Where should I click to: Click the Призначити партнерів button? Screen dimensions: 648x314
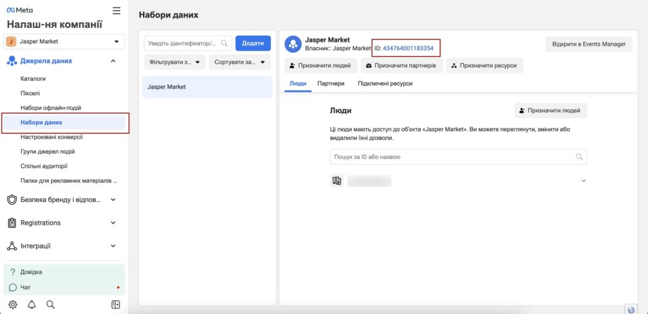[x=402, y=66]
